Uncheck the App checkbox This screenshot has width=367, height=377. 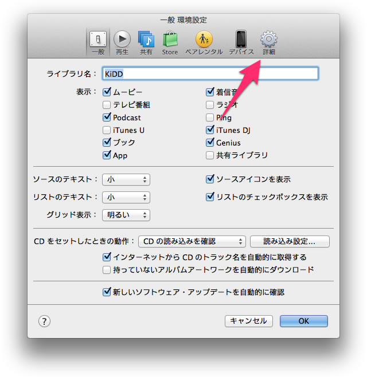click(x=107, y=155)
